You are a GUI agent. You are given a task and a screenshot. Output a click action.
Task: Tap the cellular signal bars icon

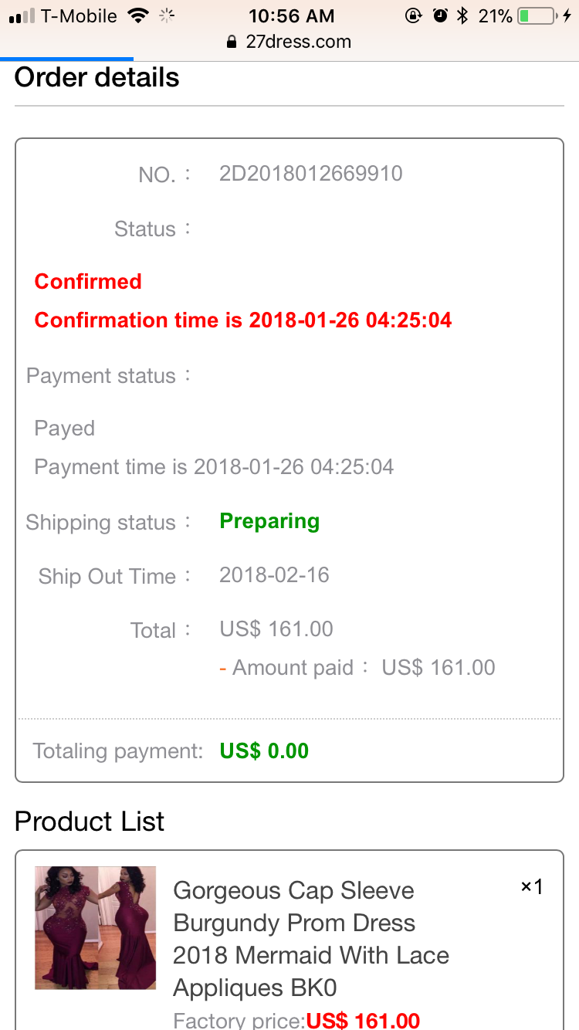[x=22, y=16]
